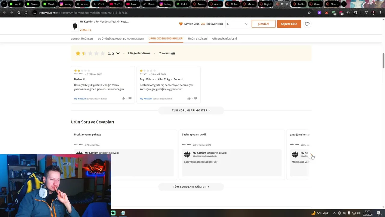Open new browser tab
The height and width of the screenshot is (217, 385).
(344, 4)
